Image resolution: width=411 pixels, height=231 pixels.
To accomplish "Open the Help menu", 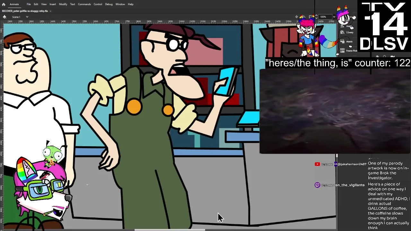I will tap(131, 4).
